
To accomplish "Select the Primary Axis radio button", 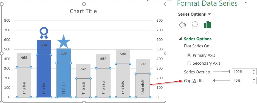I will 189,55.
